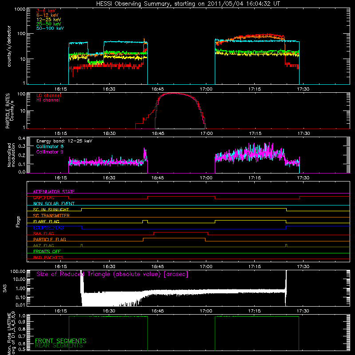Click the HI channel legend label

48,100
